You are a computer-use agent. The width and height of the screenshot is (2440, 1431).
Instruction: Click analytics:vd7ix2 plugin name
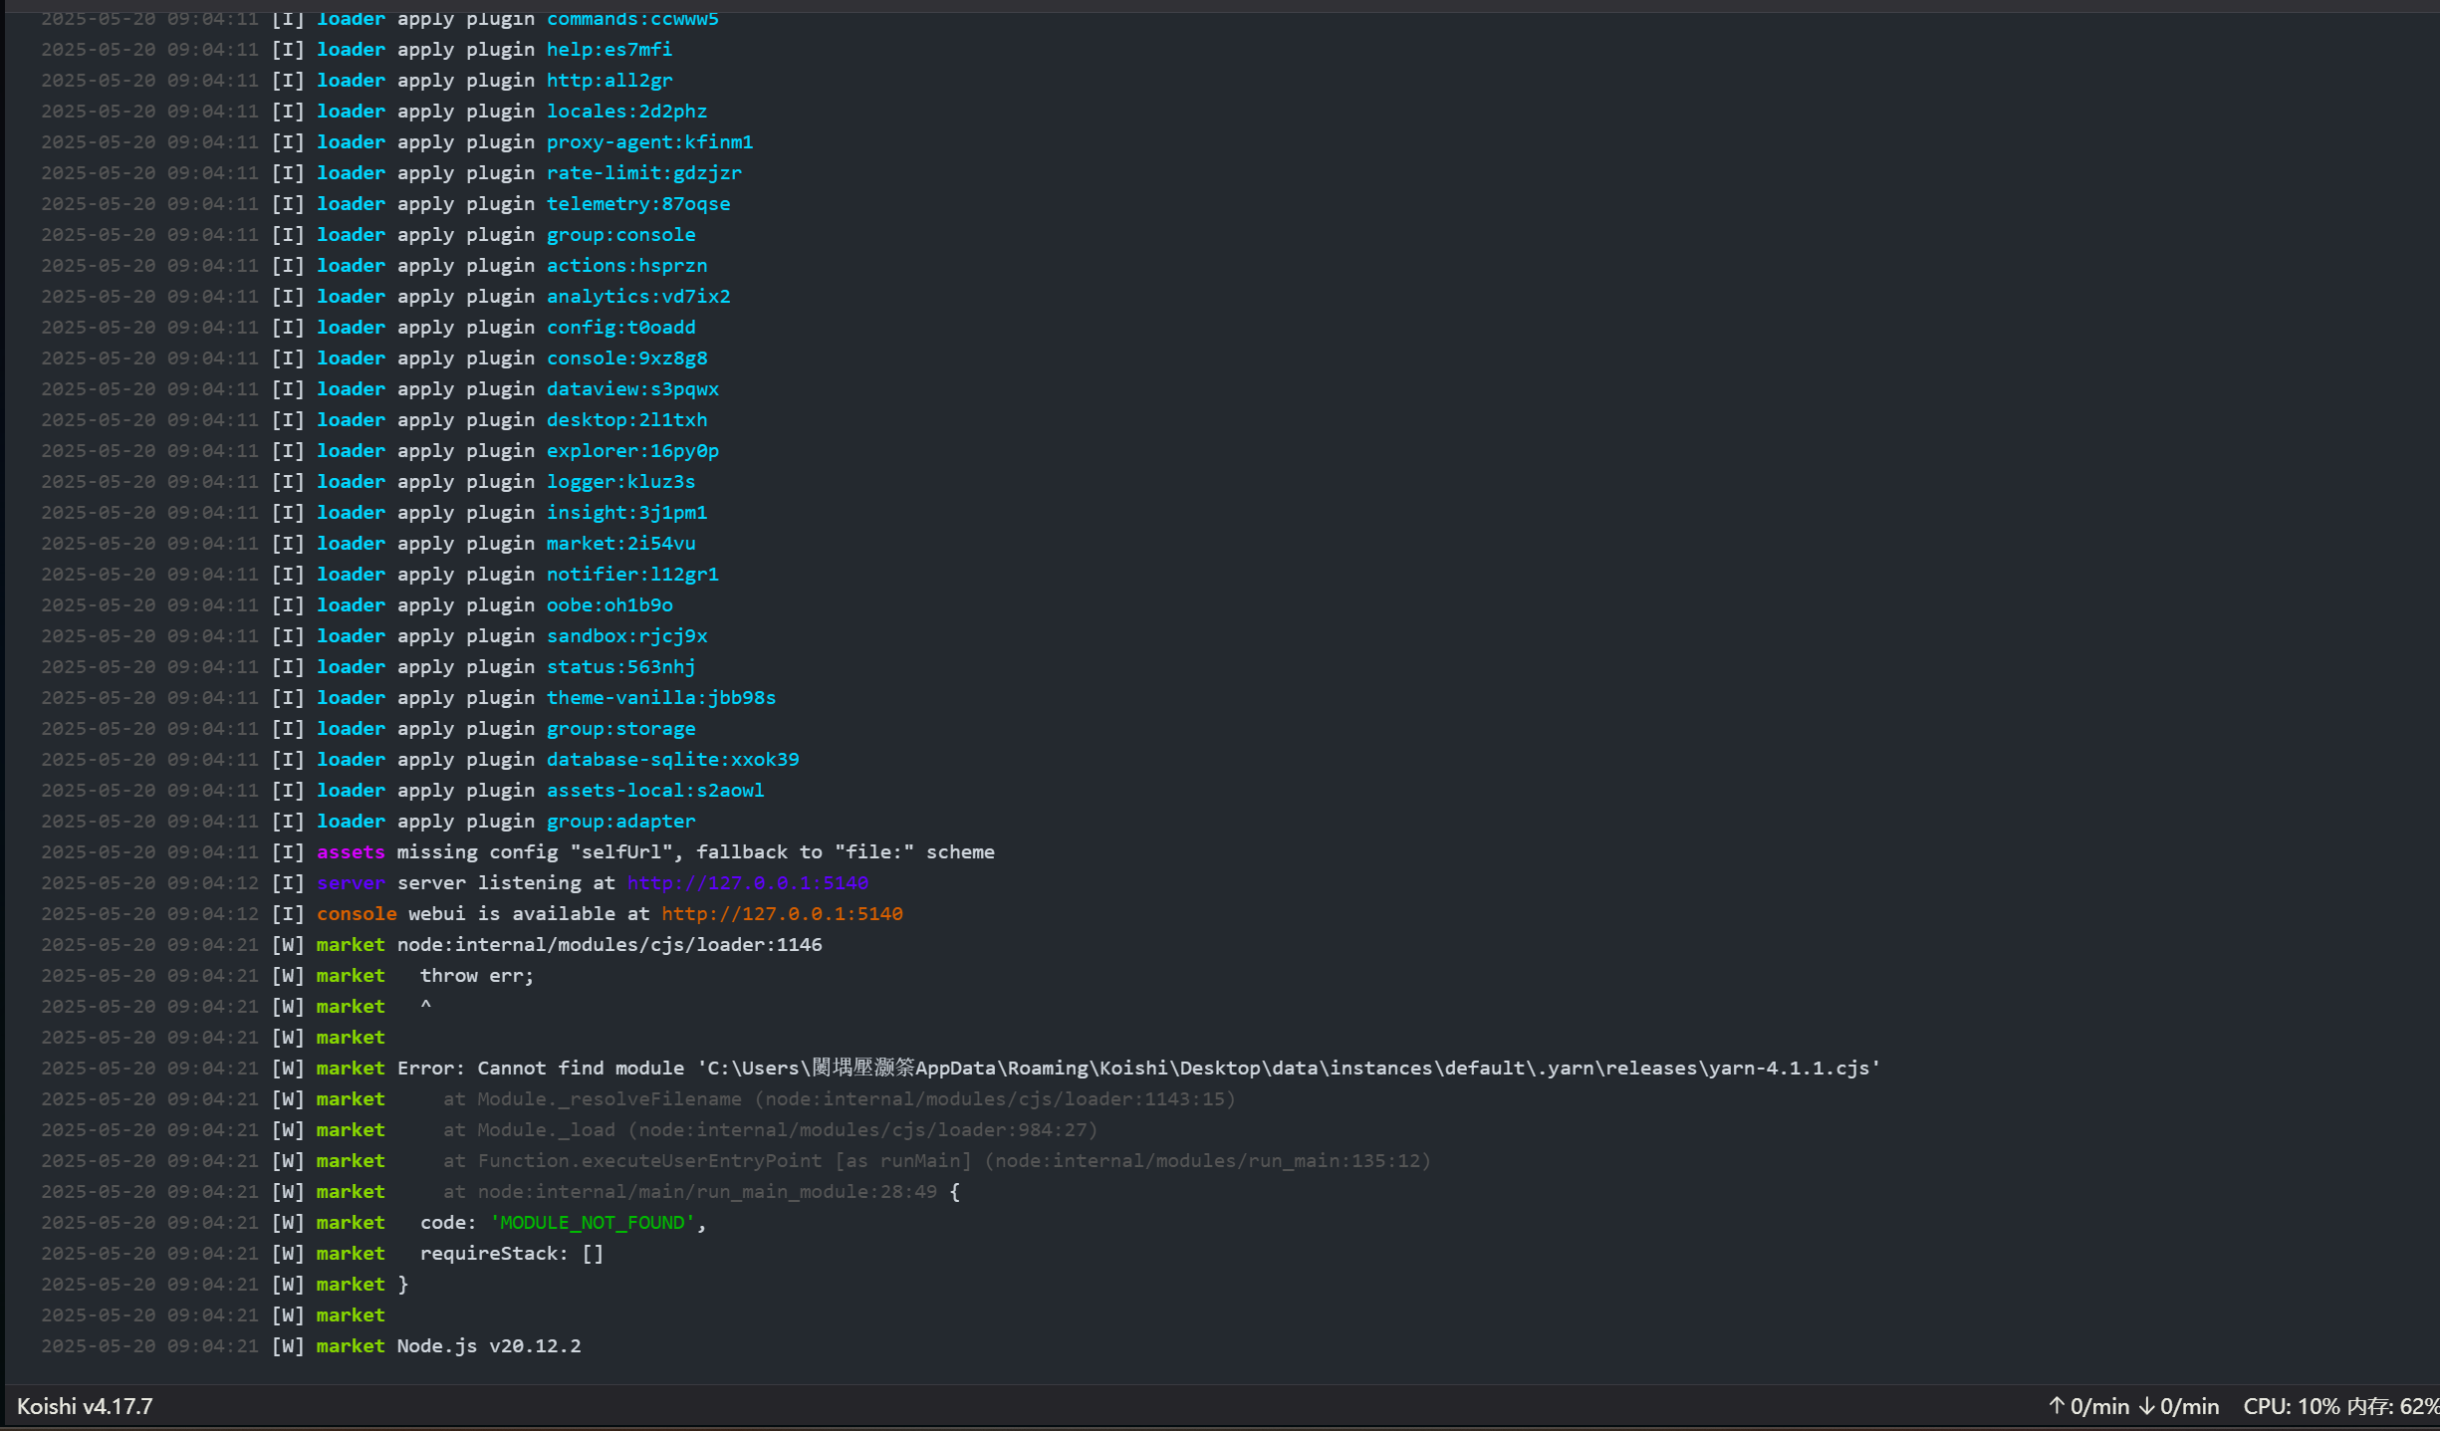coord(637,296)
